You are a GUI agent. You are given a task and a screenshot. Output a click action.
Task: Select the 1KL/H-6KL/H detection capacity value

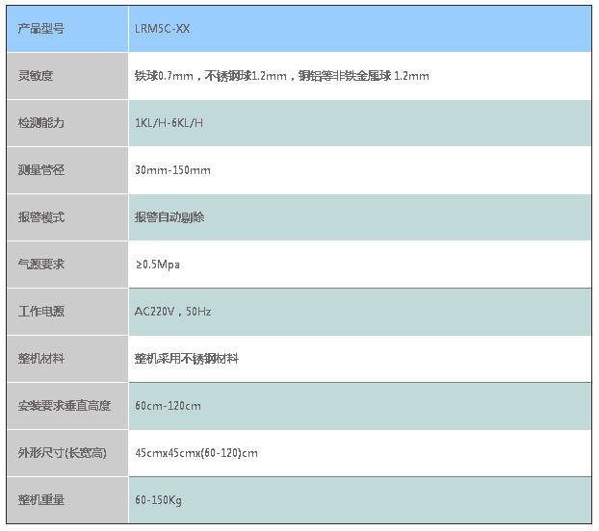coord(169,123)
